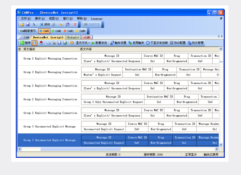Click the 接收帧数:3289 status bar entry
The image size is (241, 175).
click(x=153, y=154)
